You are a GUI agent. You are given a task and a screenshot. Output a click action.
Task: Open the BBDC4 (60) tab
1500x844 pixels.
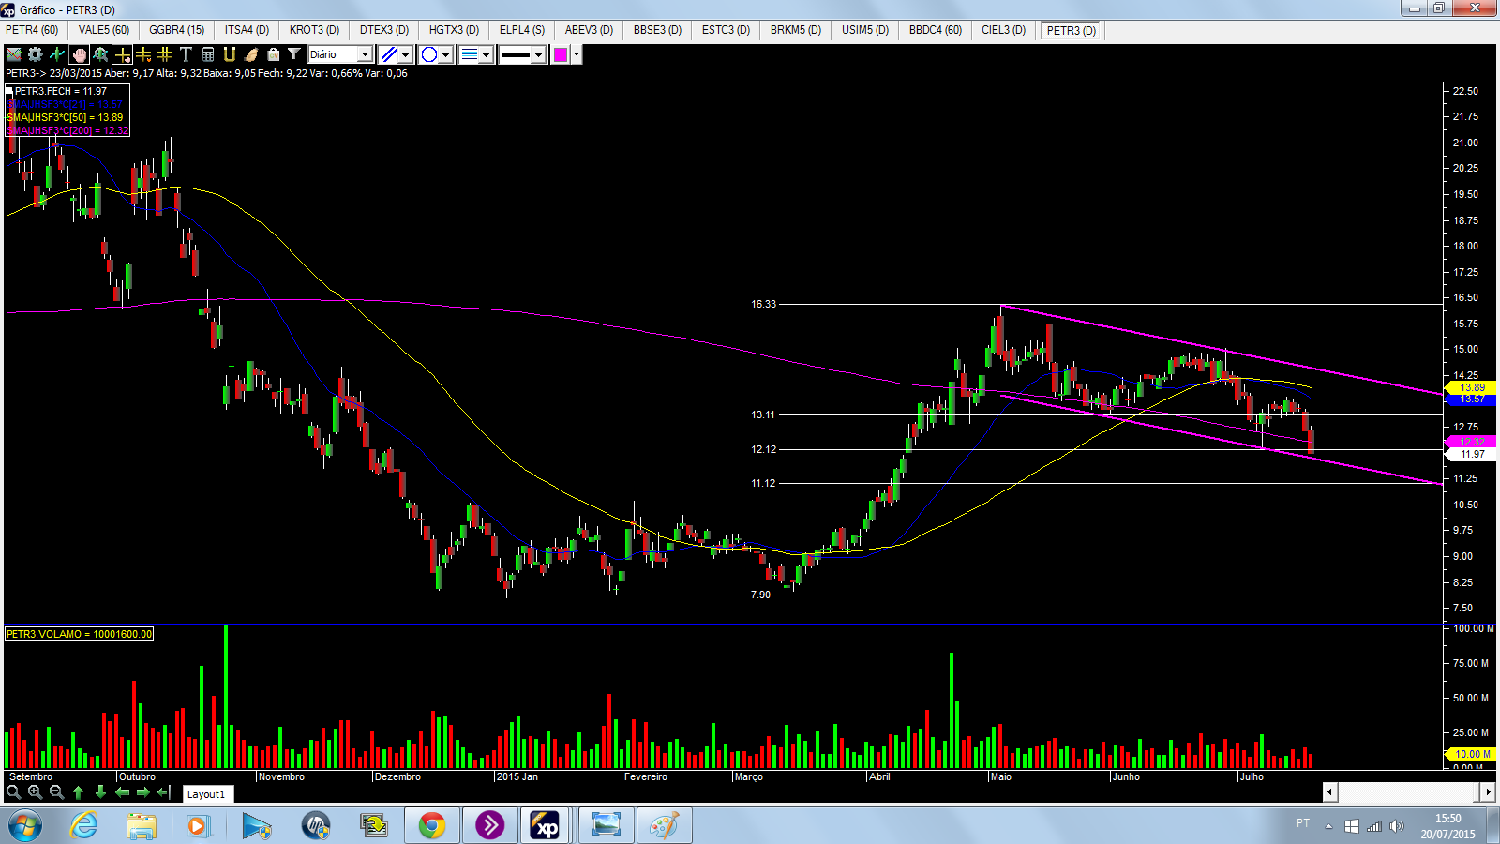[x=936, y=30]
